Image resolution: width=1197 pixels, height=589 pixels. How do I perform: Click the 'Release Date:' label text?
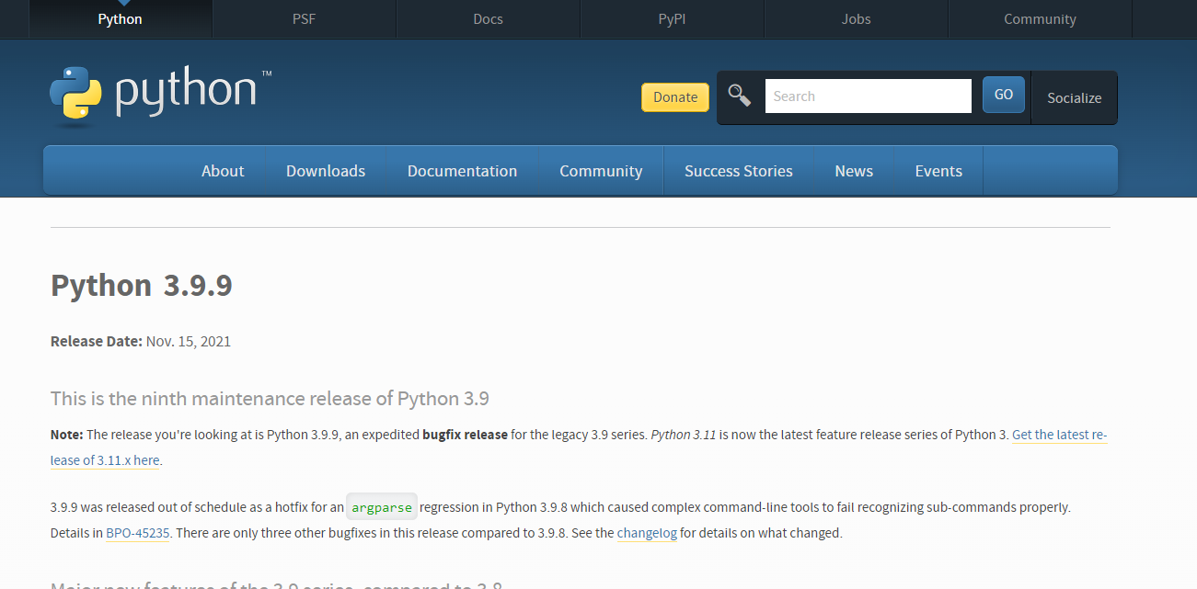[x=97, y=342]
